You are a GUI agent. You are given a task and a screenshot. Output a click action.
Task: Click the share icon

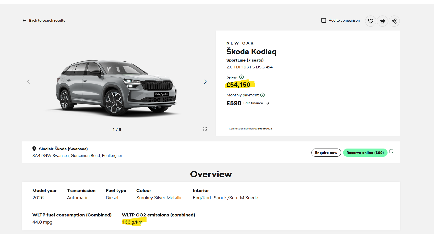[394, 21]
